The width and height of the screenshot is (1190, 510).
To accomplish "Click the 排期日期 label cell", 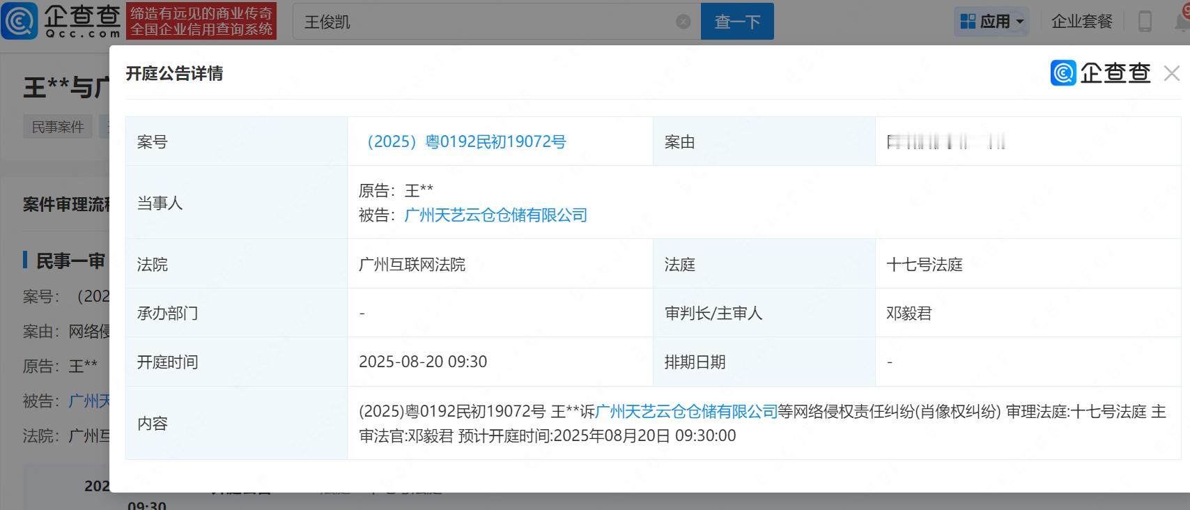I will click(x=764, y=362).
